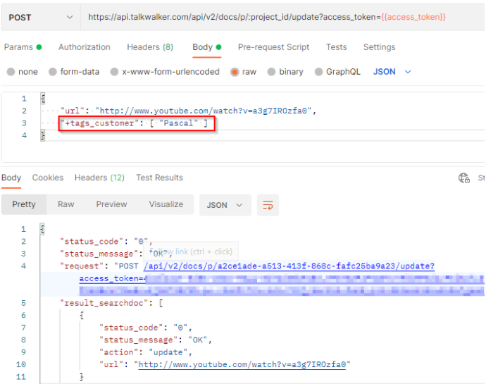Open the Tests request tab
The width and height of the screenshot is (486, 384).
coord(336,47)
